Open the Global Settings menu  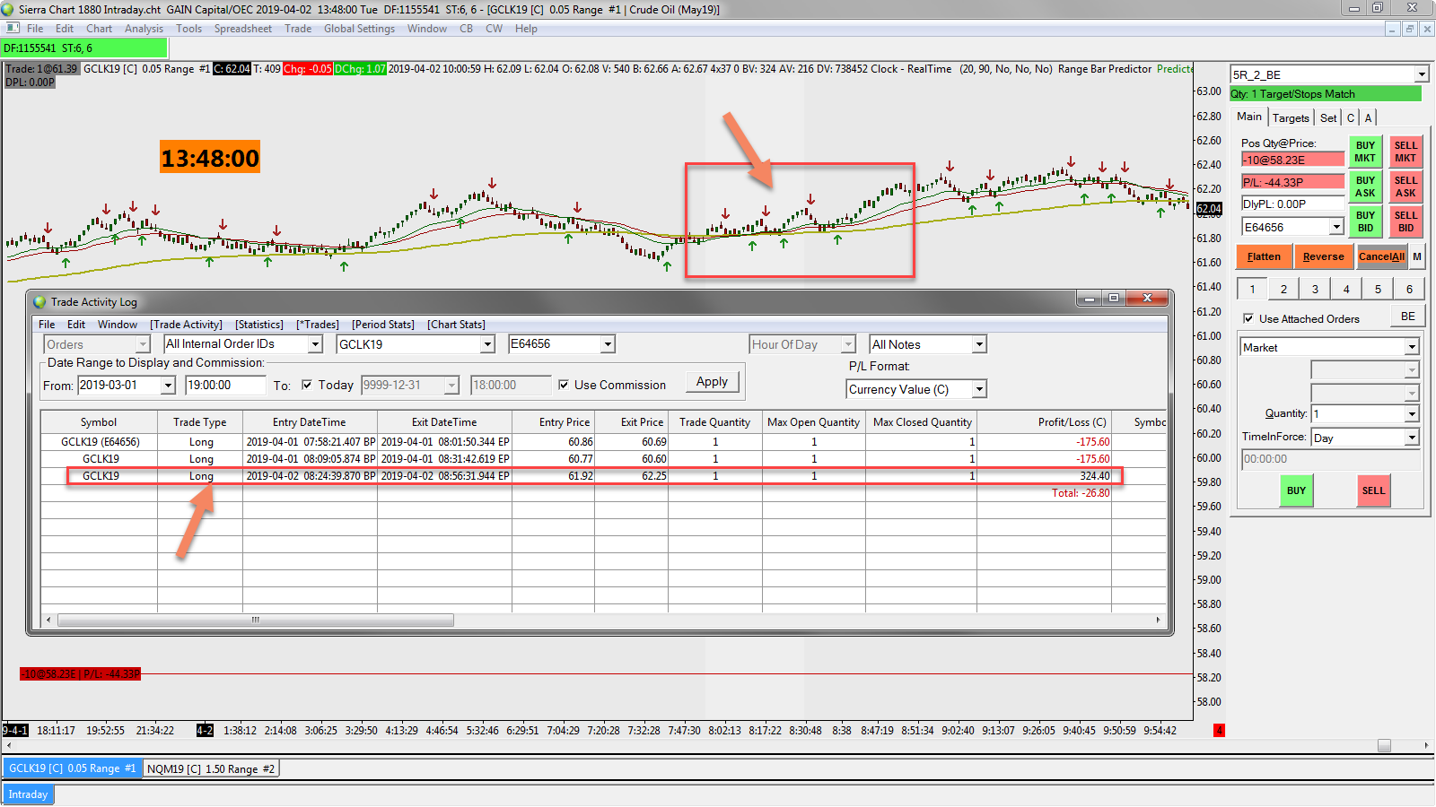[359, 29]
